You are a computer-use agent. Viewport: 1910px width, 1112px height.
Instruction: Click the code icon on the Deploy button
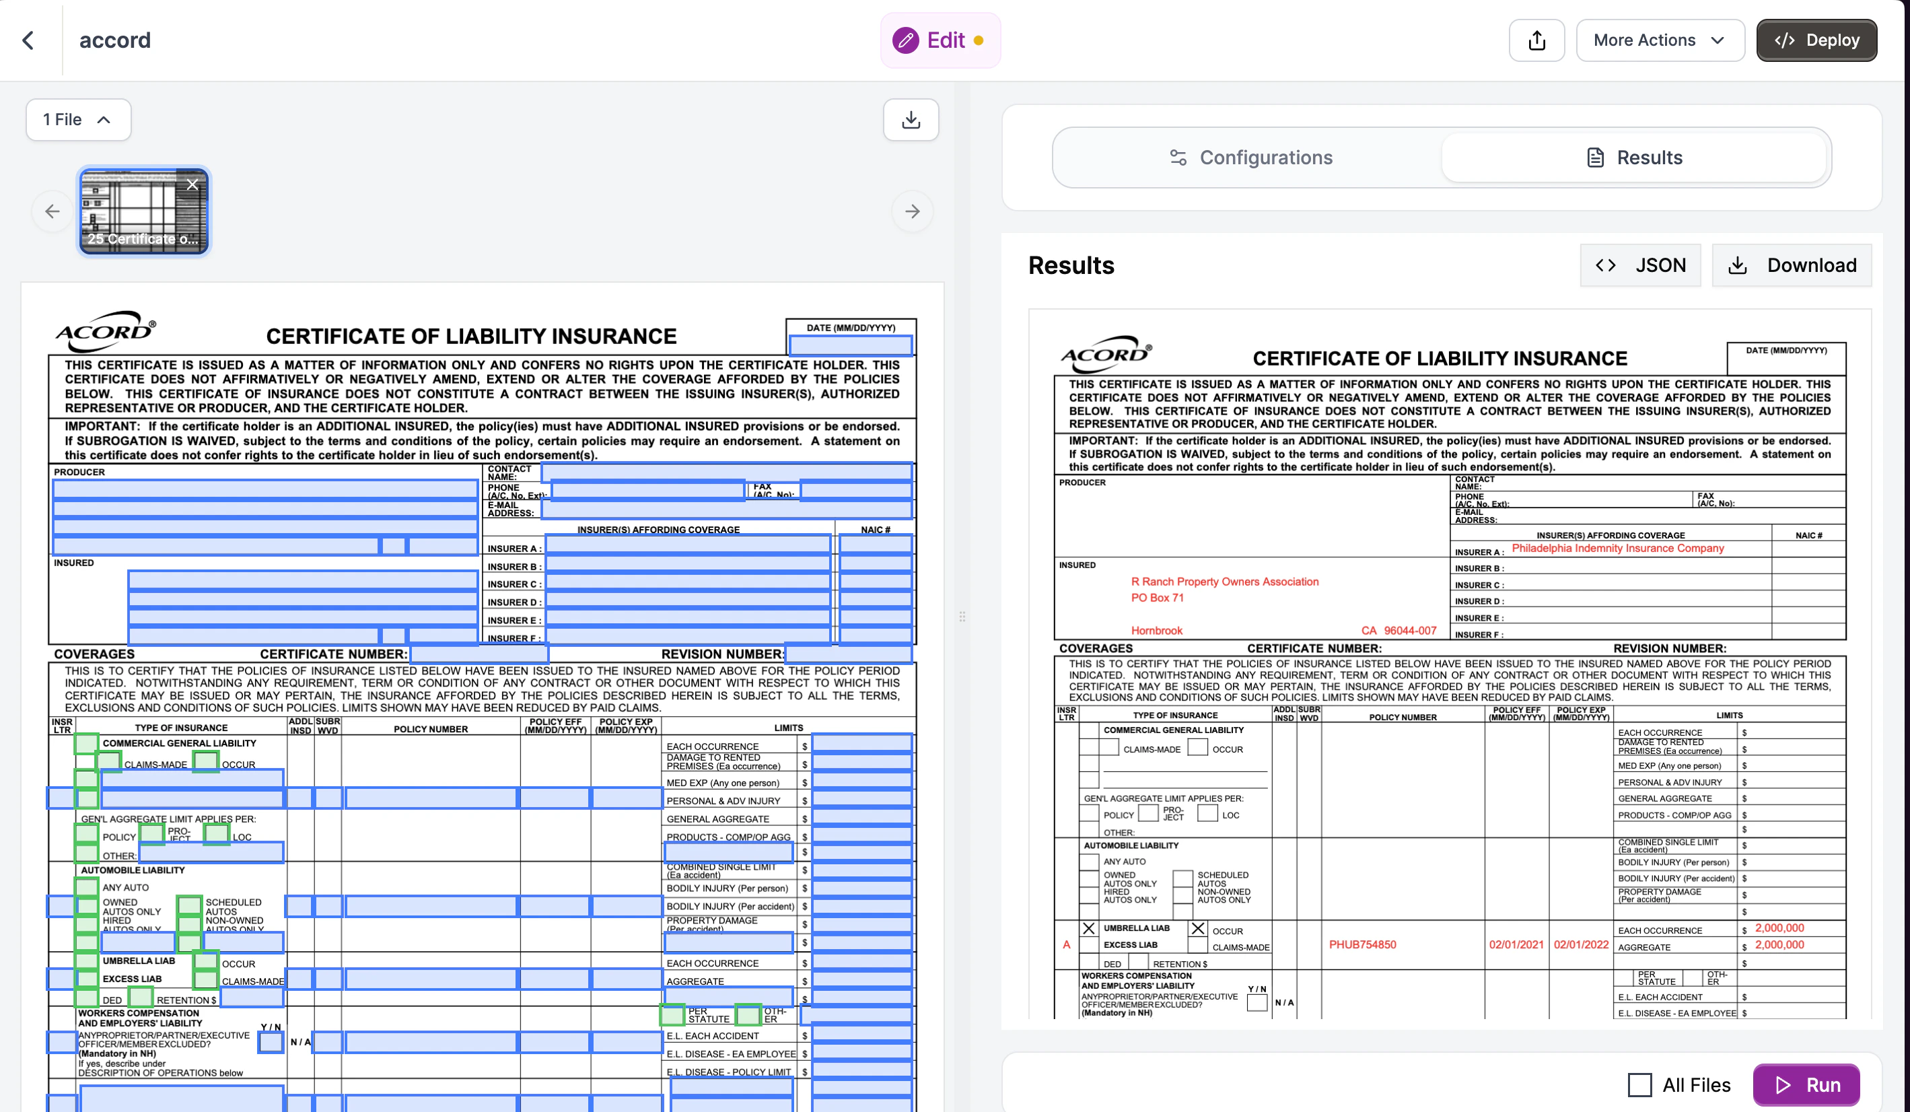[1785, 40]
